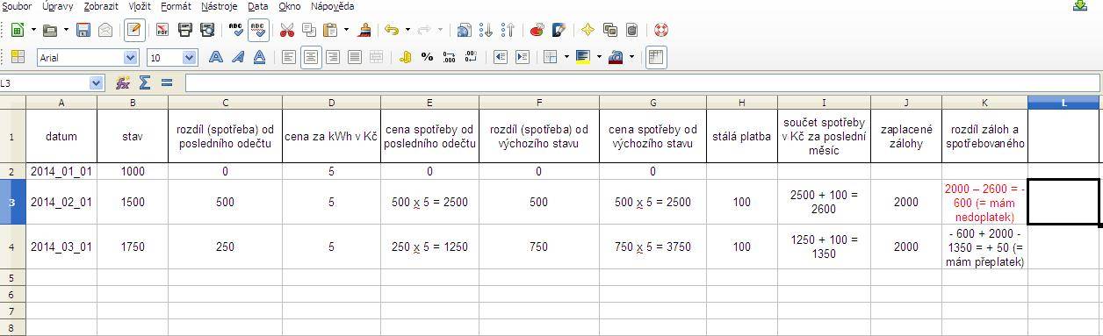1103x336 pixels.
Task: Open the Gallery
Action: click(609, 30)
